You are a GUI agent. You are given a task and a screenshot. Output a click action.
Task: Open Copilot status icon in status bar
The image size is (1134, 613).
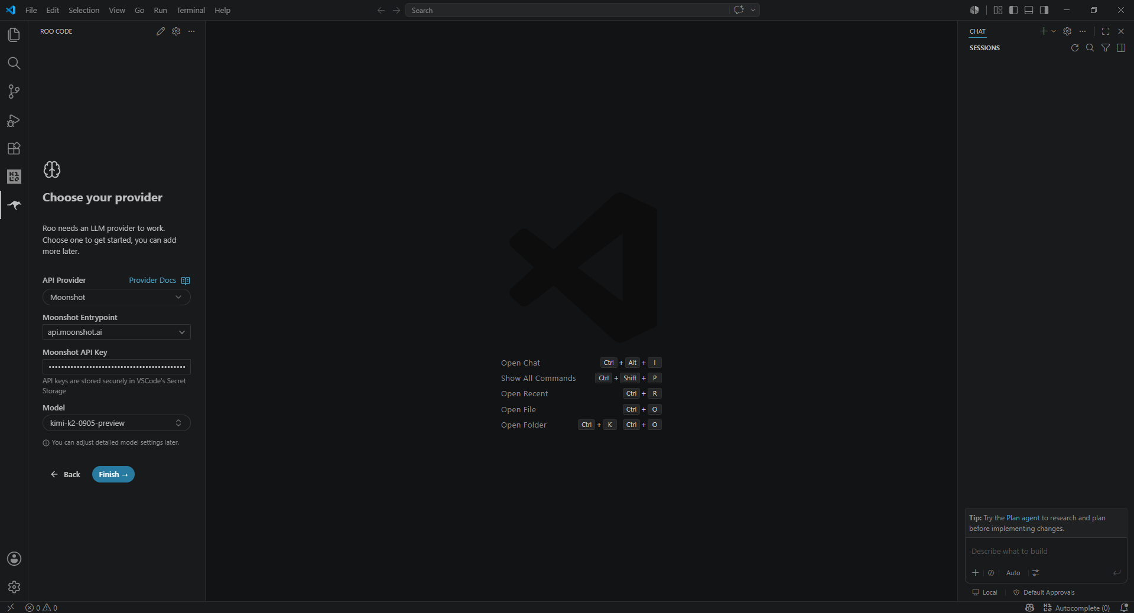click(x=1030, y=608)
